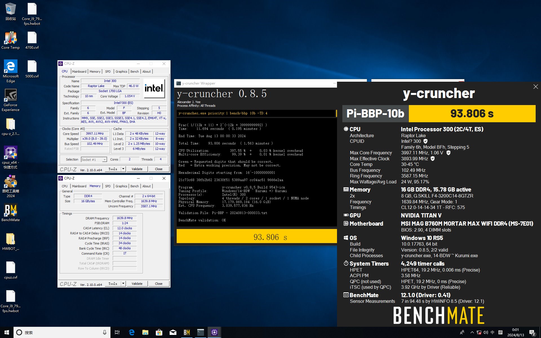The height and width of the screenshot is (338, 541).
Task: Click the Core Speed value 3997.11 MHz
Action: (x=95, y=134)
